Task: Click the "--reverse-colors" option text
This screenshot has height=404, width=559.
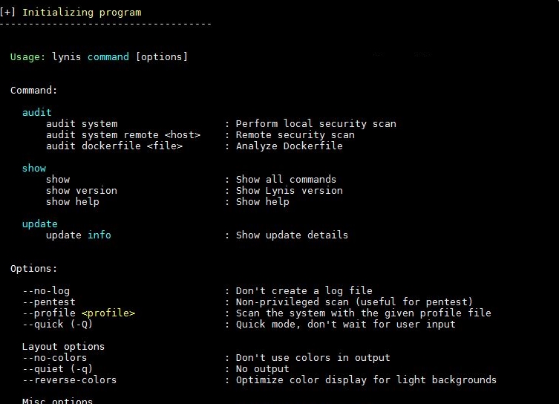Action: [70, 379]
